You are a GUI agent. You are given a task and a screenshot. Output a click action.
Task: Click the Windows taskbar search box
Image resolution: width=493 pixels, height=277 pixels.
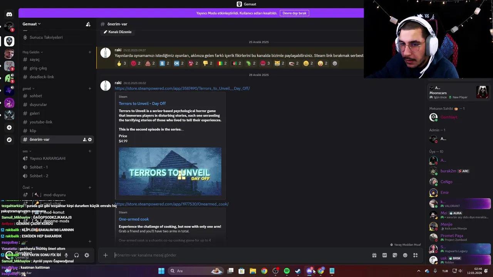point(197,271)
